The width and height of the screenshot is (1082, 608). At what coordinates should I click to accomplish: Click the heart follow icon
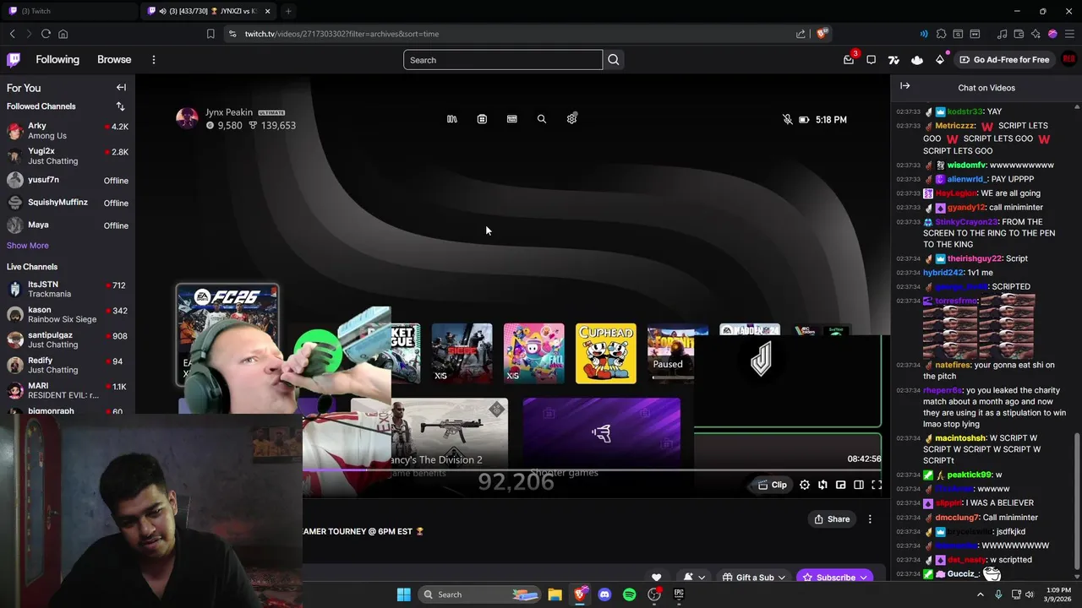coord(657,578)
